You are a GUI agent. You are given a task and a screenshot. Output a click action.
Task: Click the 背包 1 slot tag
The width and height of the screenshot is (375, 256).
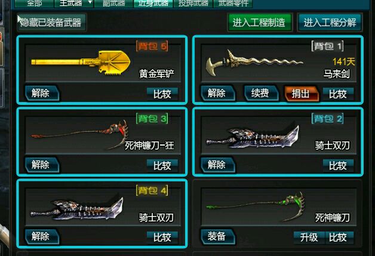328,46
